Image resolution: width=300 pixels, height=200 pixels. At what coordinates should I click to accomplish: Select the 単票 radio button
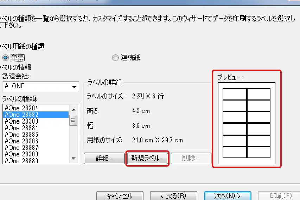pyautogui.click(x=5, y=58)
